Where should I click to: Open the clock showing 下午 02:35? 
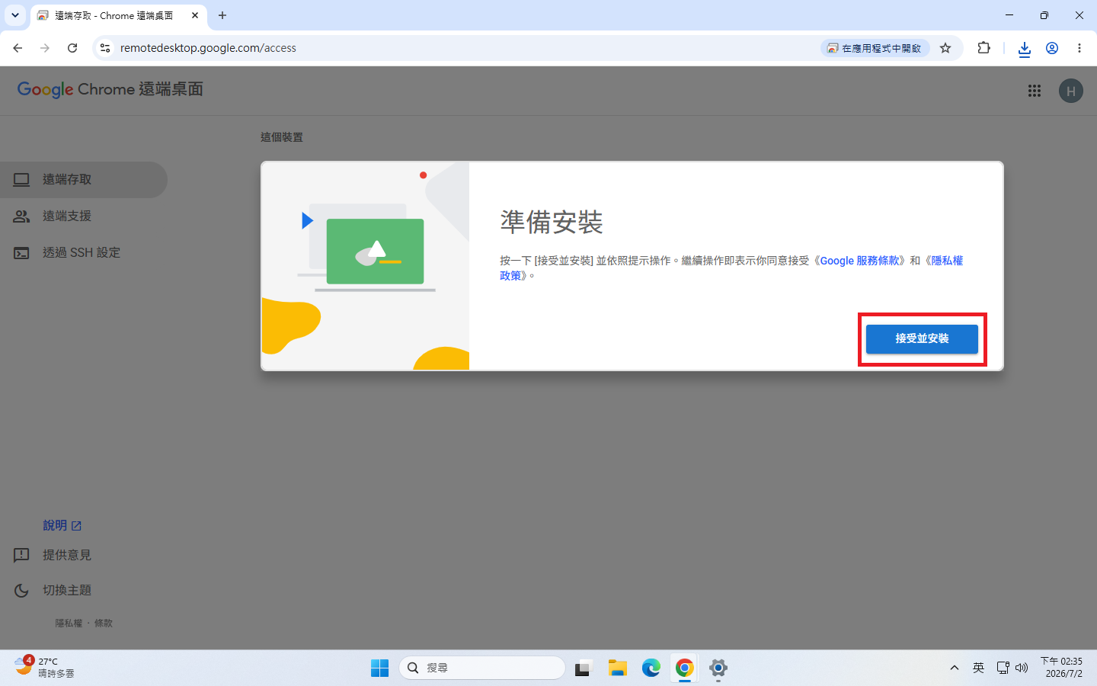1062,668
